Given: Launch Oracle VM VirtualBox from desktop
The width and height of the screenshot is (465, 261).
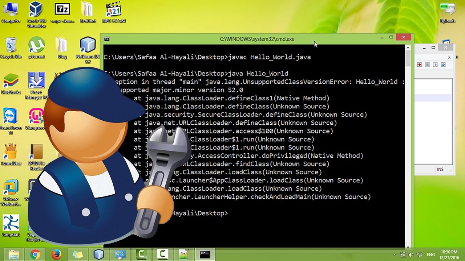Looking at the screenshot, I should pyautogui.click(x=36, y=14).
